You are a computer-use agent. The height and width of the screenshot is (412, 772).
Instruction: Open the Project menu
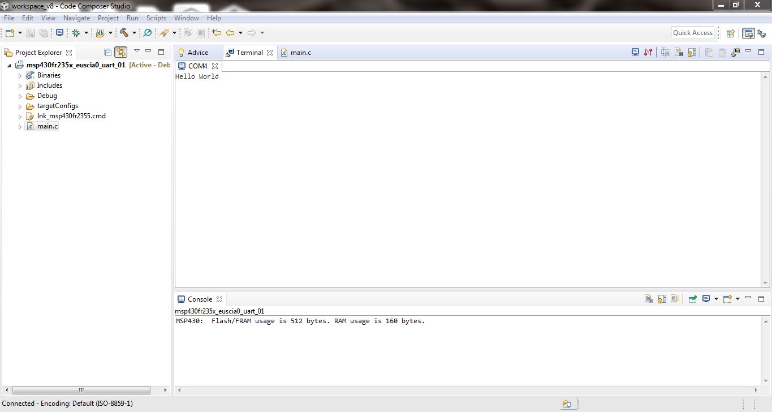(x=108, y=18)
